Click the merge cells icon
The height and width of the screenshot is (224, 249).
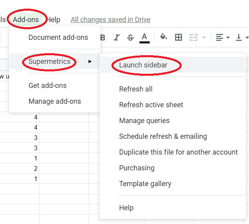tap(193, 37)
